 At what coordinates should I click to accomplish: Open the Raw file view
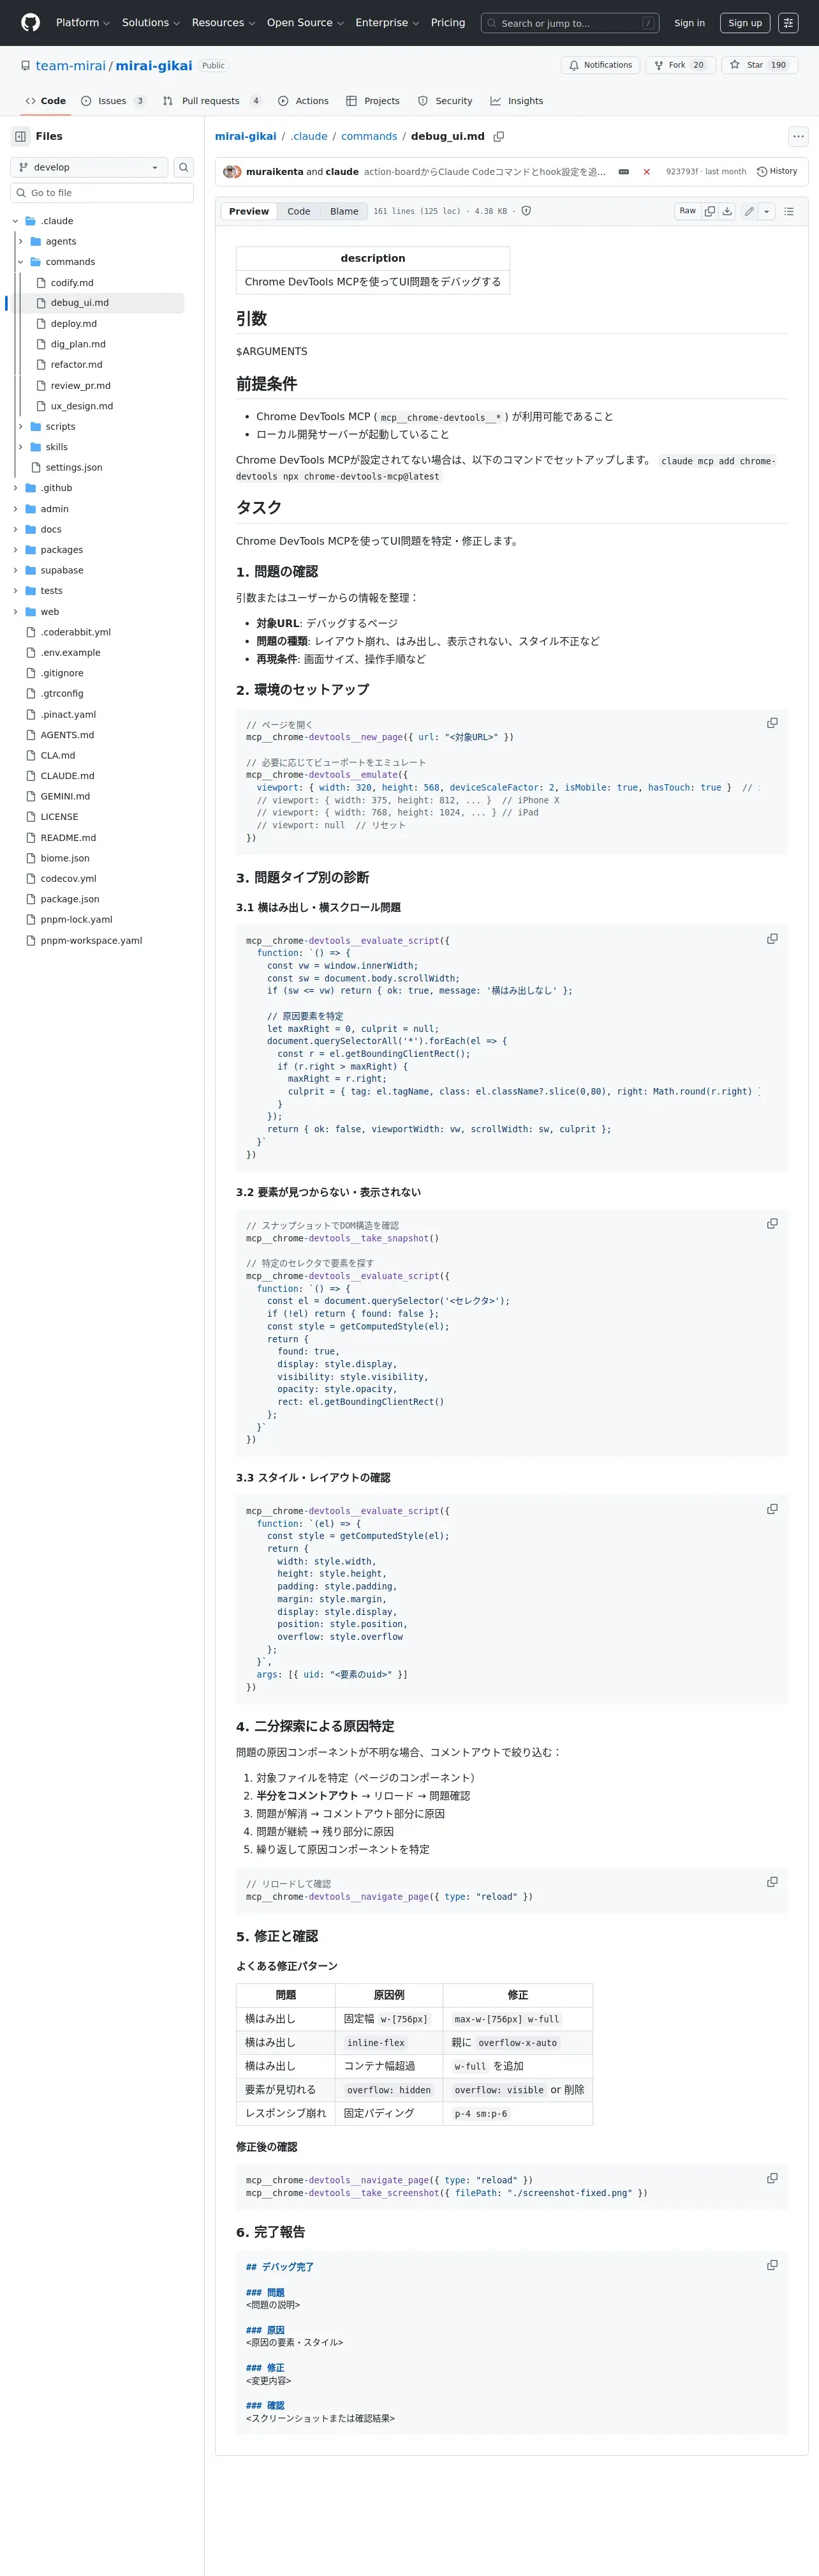[687, 211]
